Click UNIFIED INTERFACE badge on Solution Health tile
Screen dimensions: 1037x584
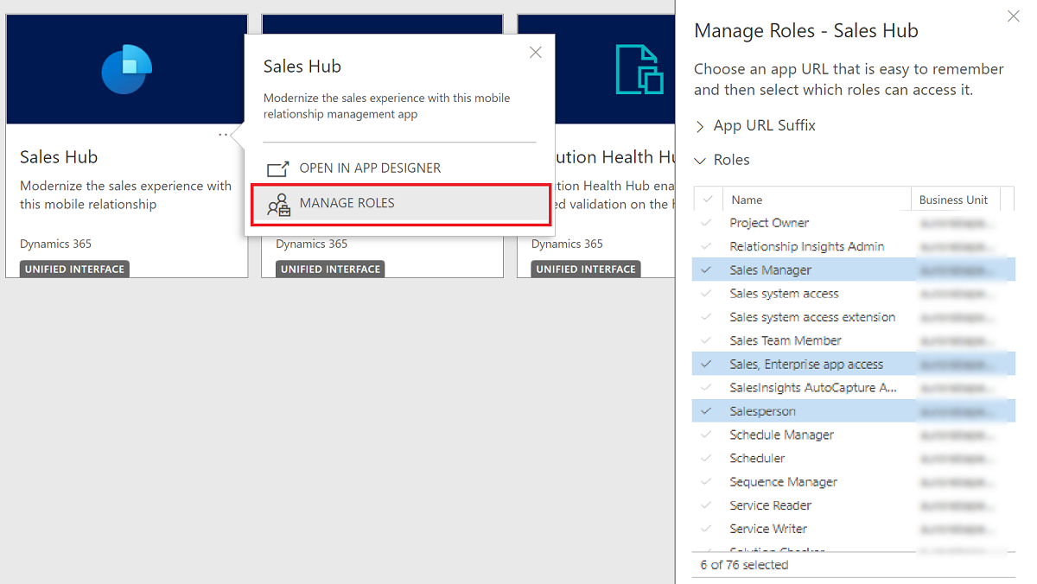pos(586,270)
